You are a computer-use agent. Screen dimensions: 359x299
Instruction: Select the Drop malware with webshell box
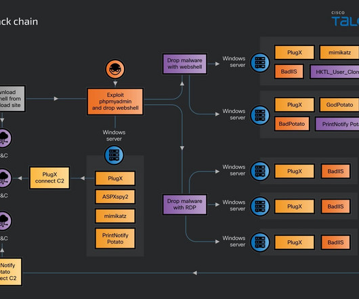pos(184,64)
